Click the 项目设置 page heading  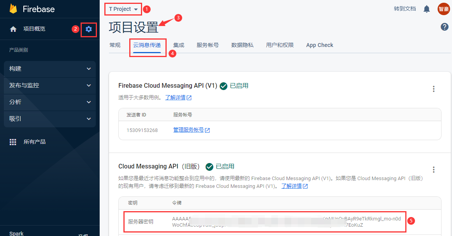coord(134,28)
